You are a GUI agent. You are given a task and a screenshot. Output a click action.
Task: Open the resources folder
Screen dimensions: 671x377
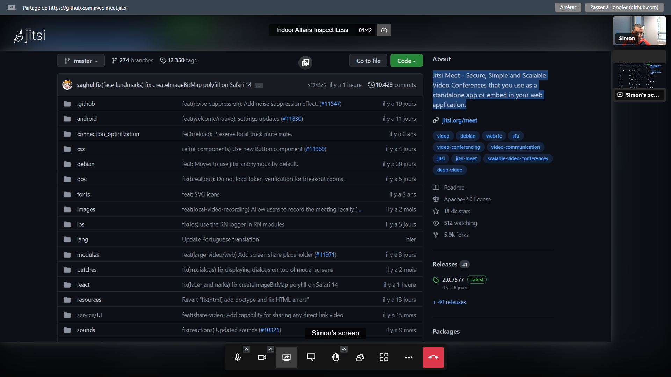click(89, 300)
